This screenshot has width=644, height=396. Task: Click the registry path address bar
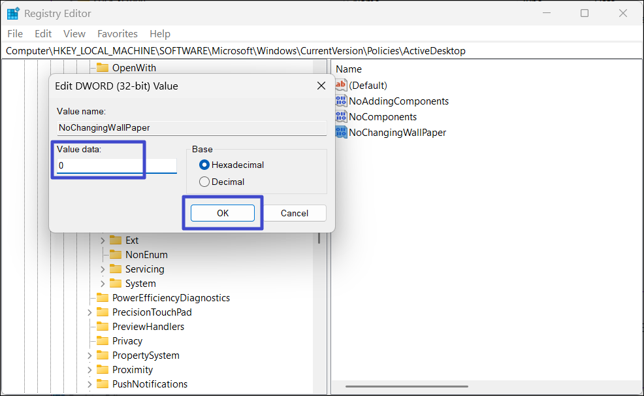point(322,50)
